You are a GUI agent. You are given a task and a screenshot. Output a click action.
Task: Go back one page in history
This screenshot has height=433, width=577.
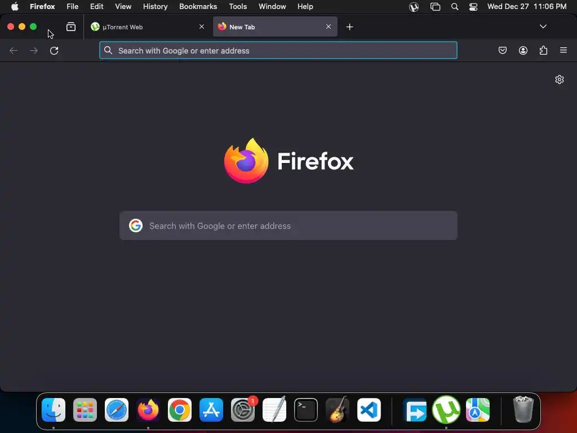pos(14,50)
